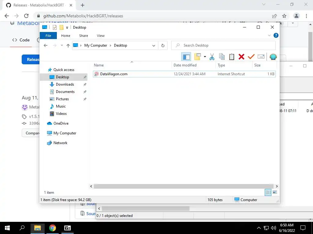Click My Computer in the address breadcrumb
Viewport: 313px width, 234px height.
[96, 45]
